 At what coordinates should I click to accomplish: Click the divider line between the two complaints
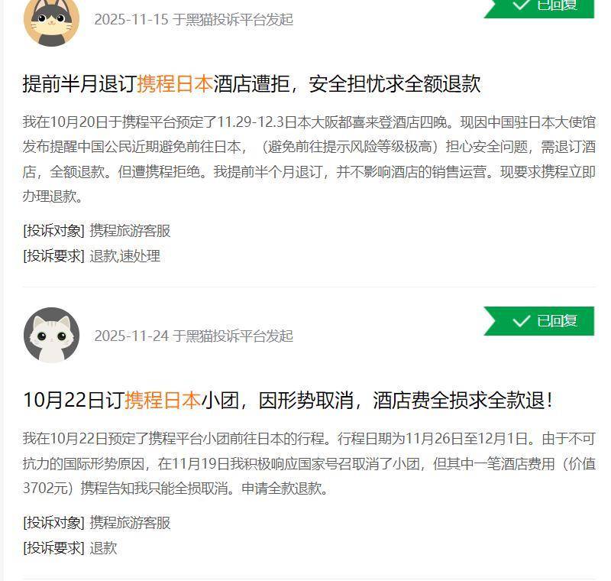309,287
